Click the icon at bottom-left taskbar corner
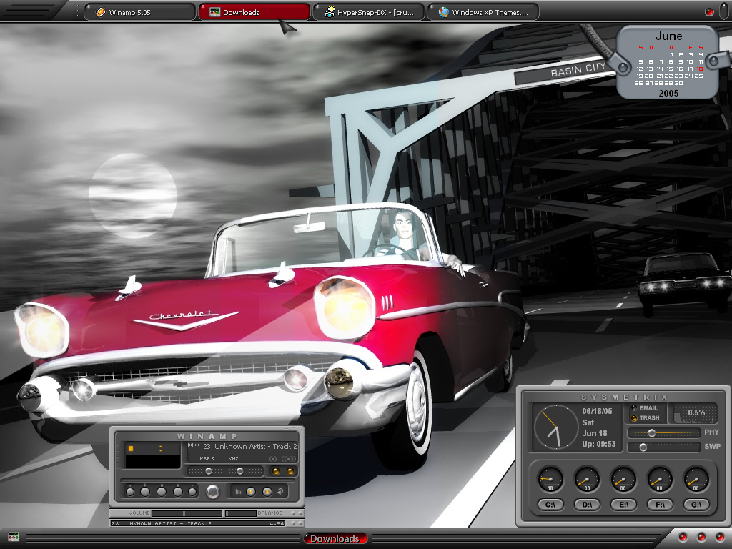Screen dimensions: 732x549 pyautogui.click(x=13, y=537)
